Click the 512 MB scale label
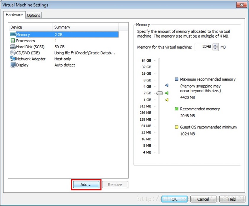The height and width of the screenshot is (206, 249). [x=145, y=106]
